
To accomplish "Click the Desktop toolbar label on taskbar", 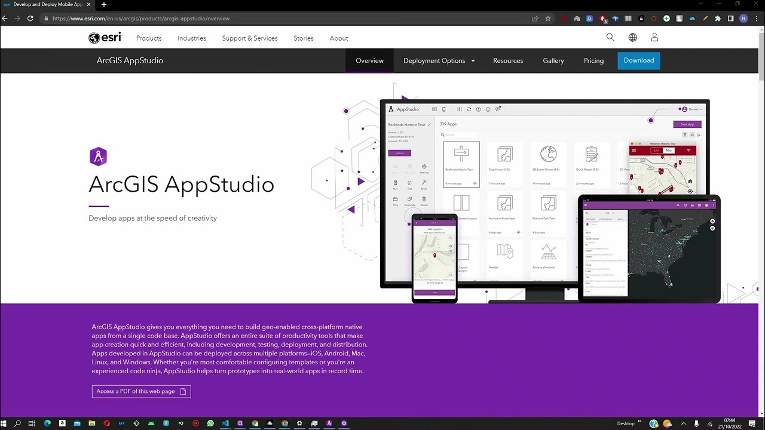I will point(626,424).
